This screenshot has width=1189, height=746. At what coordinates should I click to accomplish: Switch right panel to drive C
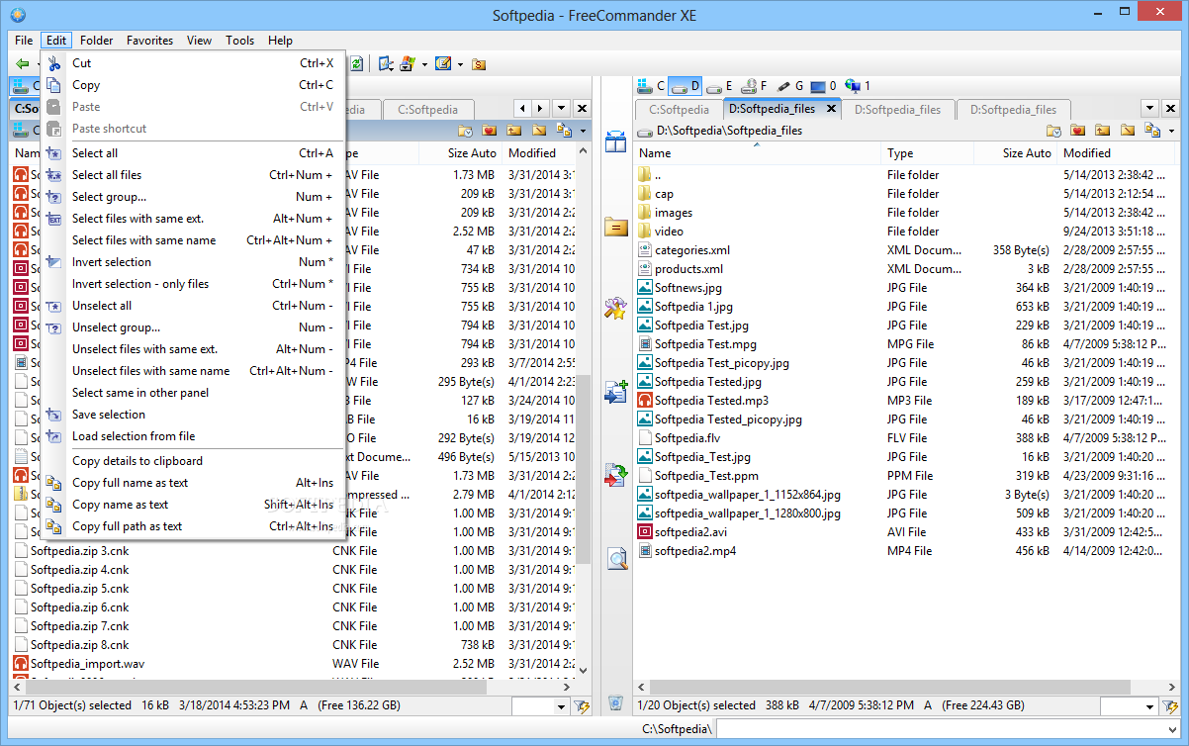point(651,86)
